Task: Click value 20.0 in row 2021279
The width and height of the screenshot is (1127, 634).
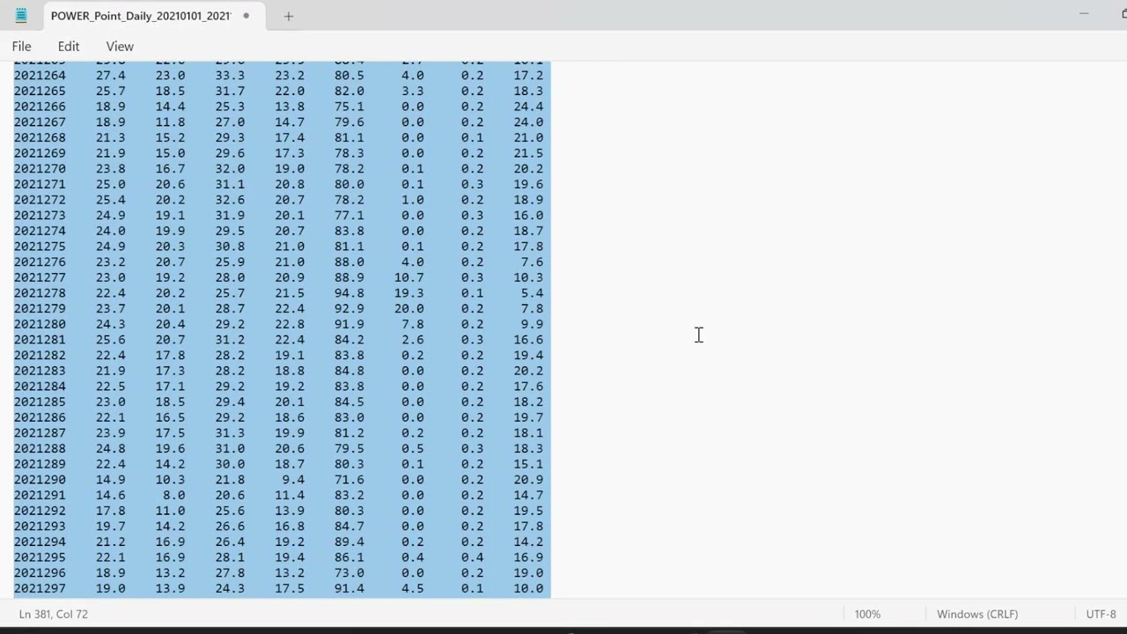Action: tap(409, 308)
